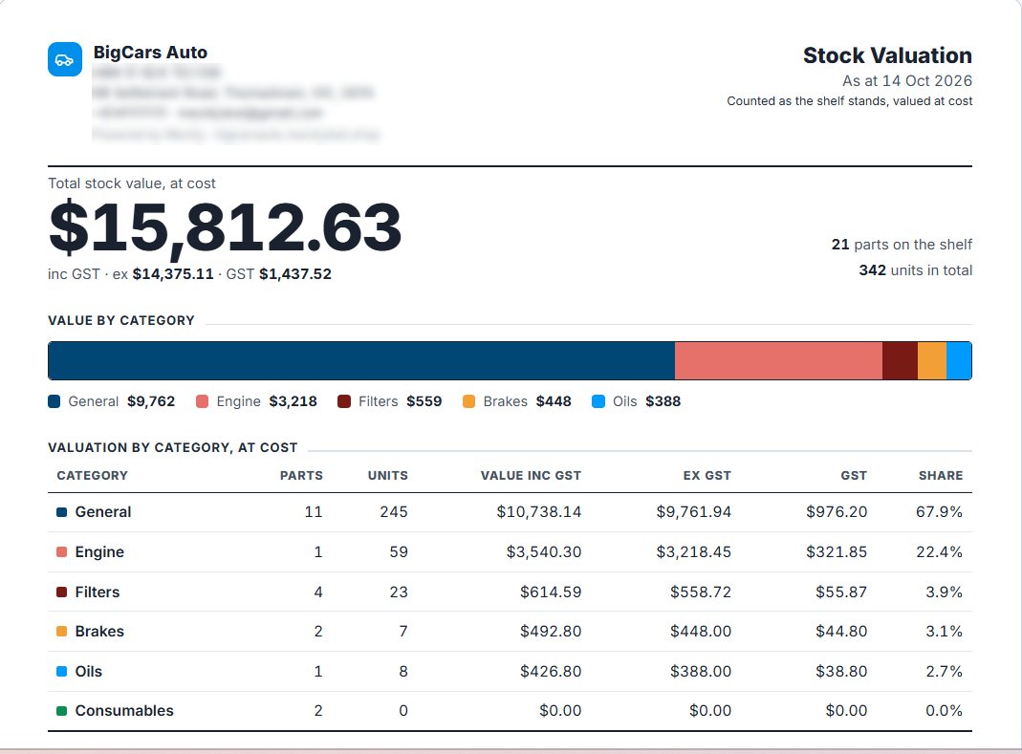Click the Brakes category name in the table
This screenshot has width=1022, height=754.
click(99, 632)
